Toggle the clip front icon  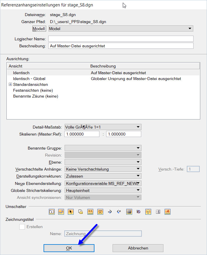[119, 212]
